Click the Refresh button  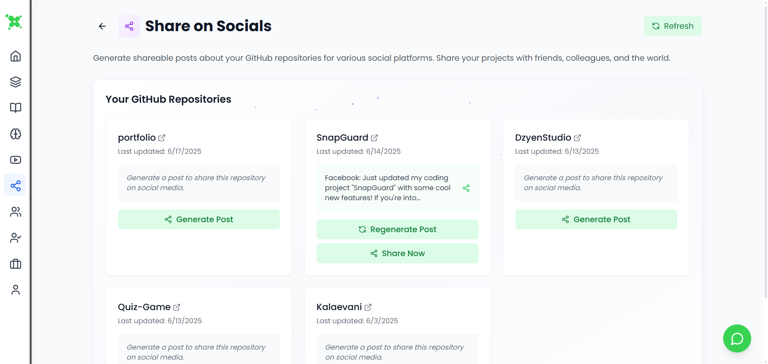tap(672, 26)
